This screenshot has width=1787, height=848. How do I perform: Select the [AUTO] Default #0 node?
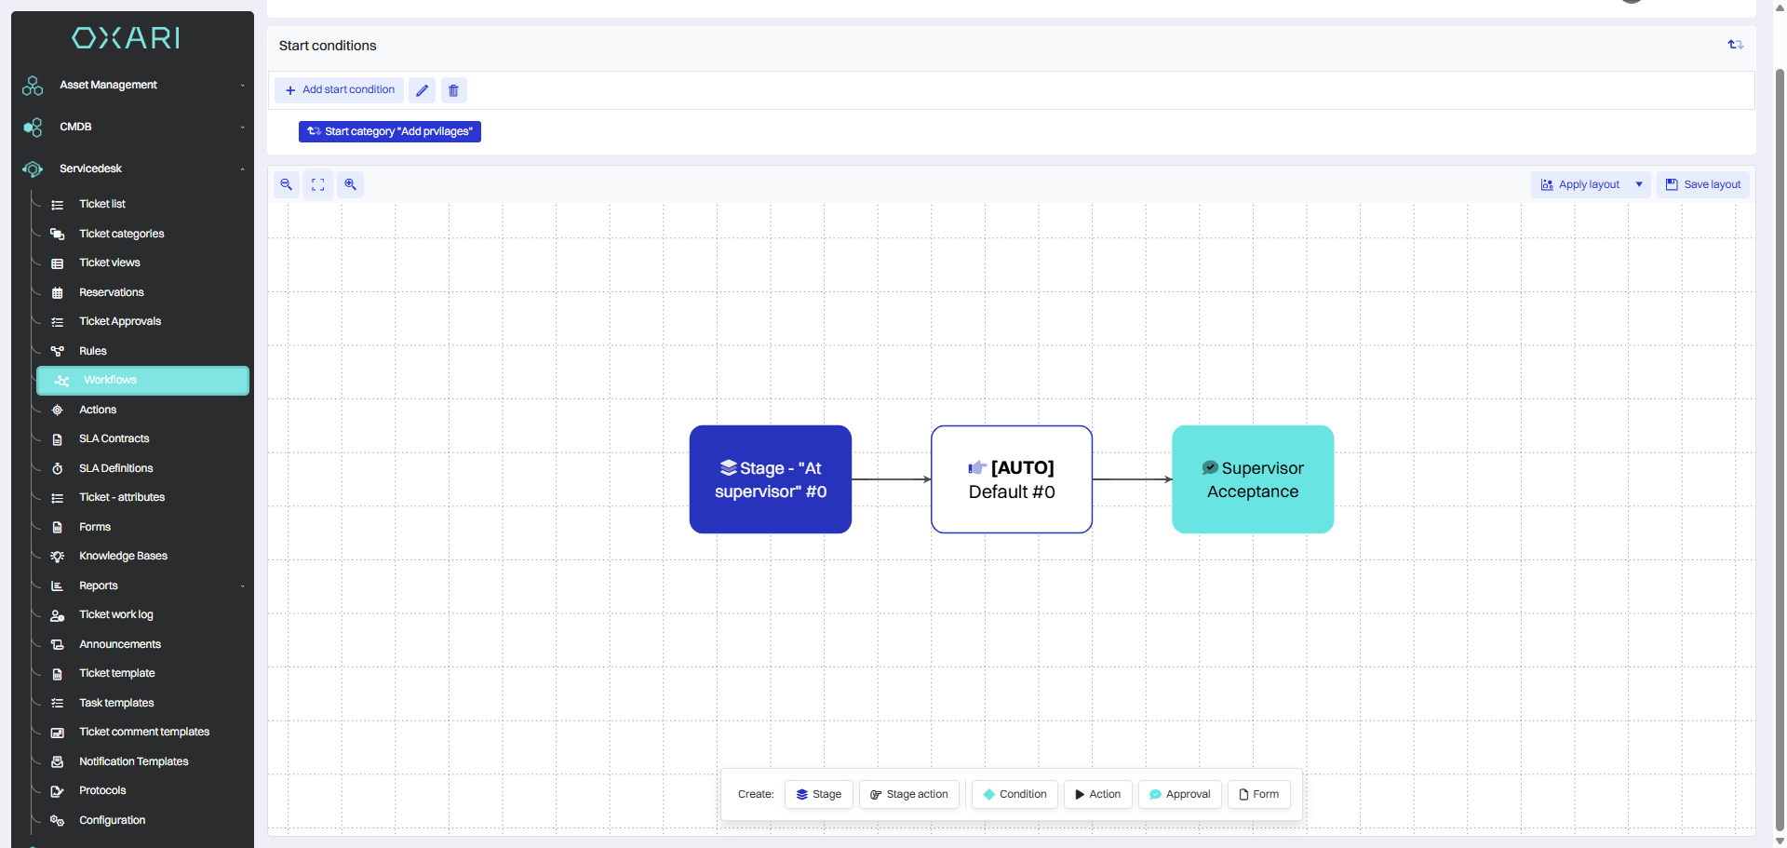[1011, 479]
